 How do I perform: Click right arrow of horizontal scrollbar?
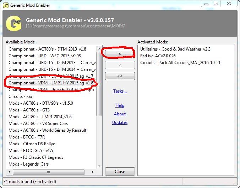[x=93, y=172]
